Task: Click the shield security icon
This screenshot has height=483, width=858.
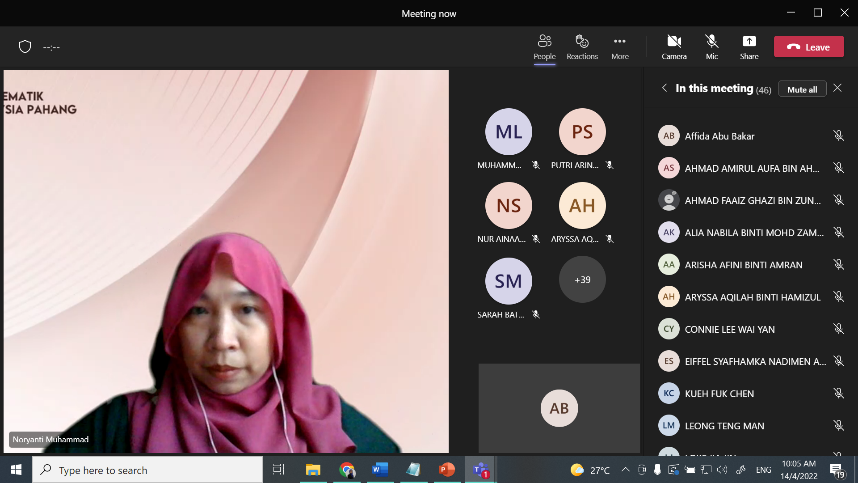Action: [25, 47]
